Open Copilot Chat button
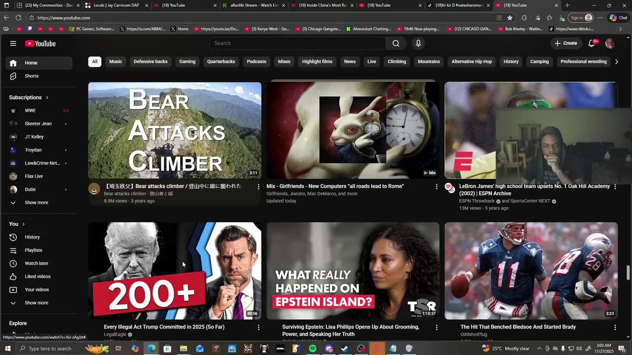The height and width of the screenshot is (355, 632). [618, 18]
